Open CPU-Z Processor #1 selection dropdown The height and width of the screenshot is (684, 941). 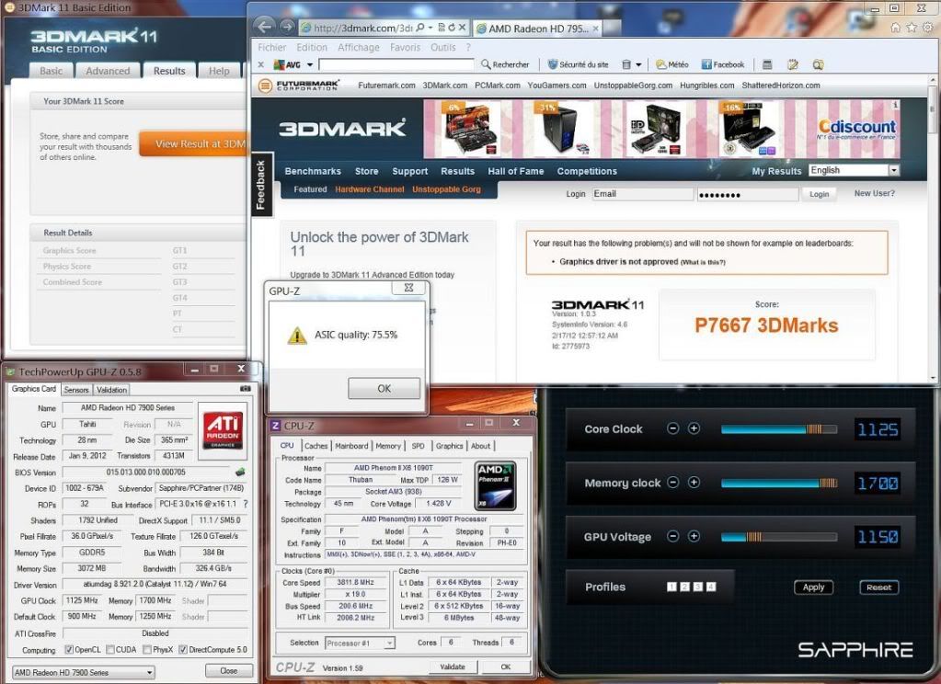point(361,643)
